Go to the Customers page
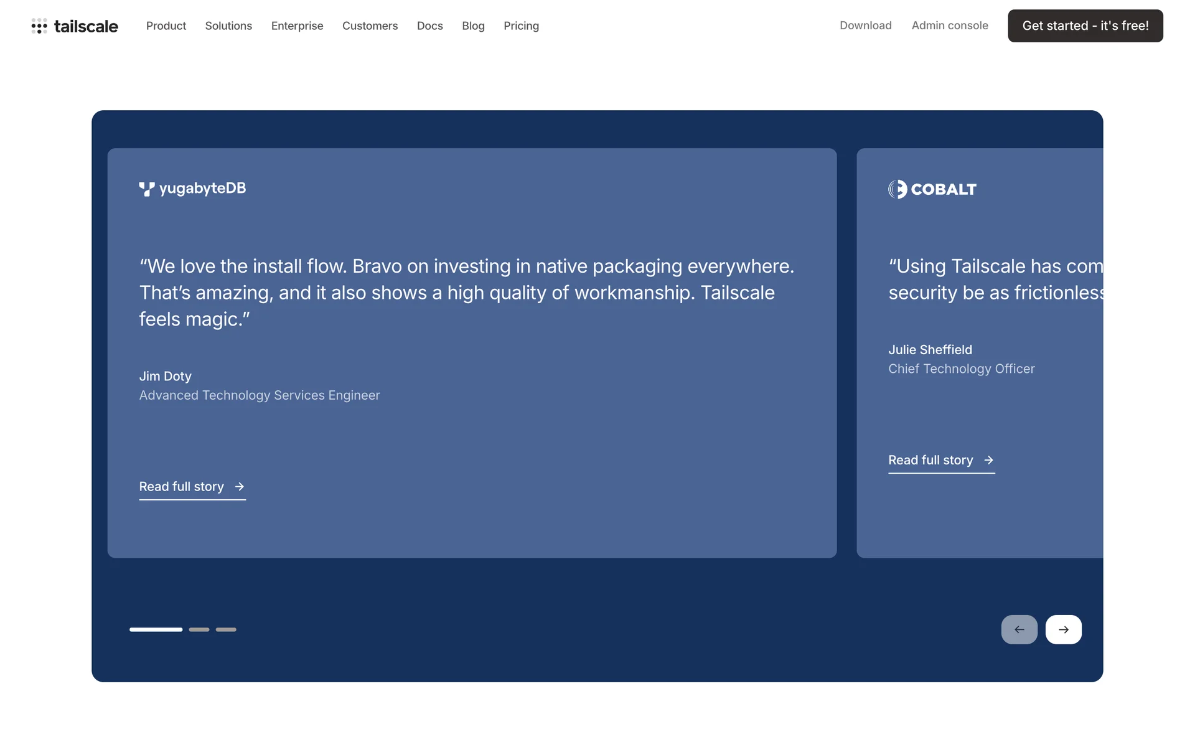 [x=370, y=26]
